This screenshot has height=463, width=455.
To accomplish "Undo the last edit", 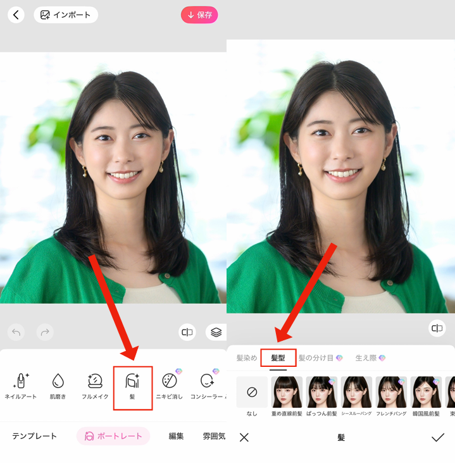I will (16, 332).
